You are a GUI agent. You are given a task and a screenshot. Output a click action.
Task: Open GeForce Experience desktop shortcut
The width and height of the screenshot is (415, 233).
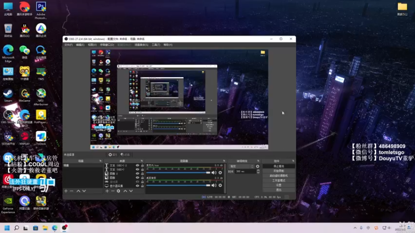8,205
